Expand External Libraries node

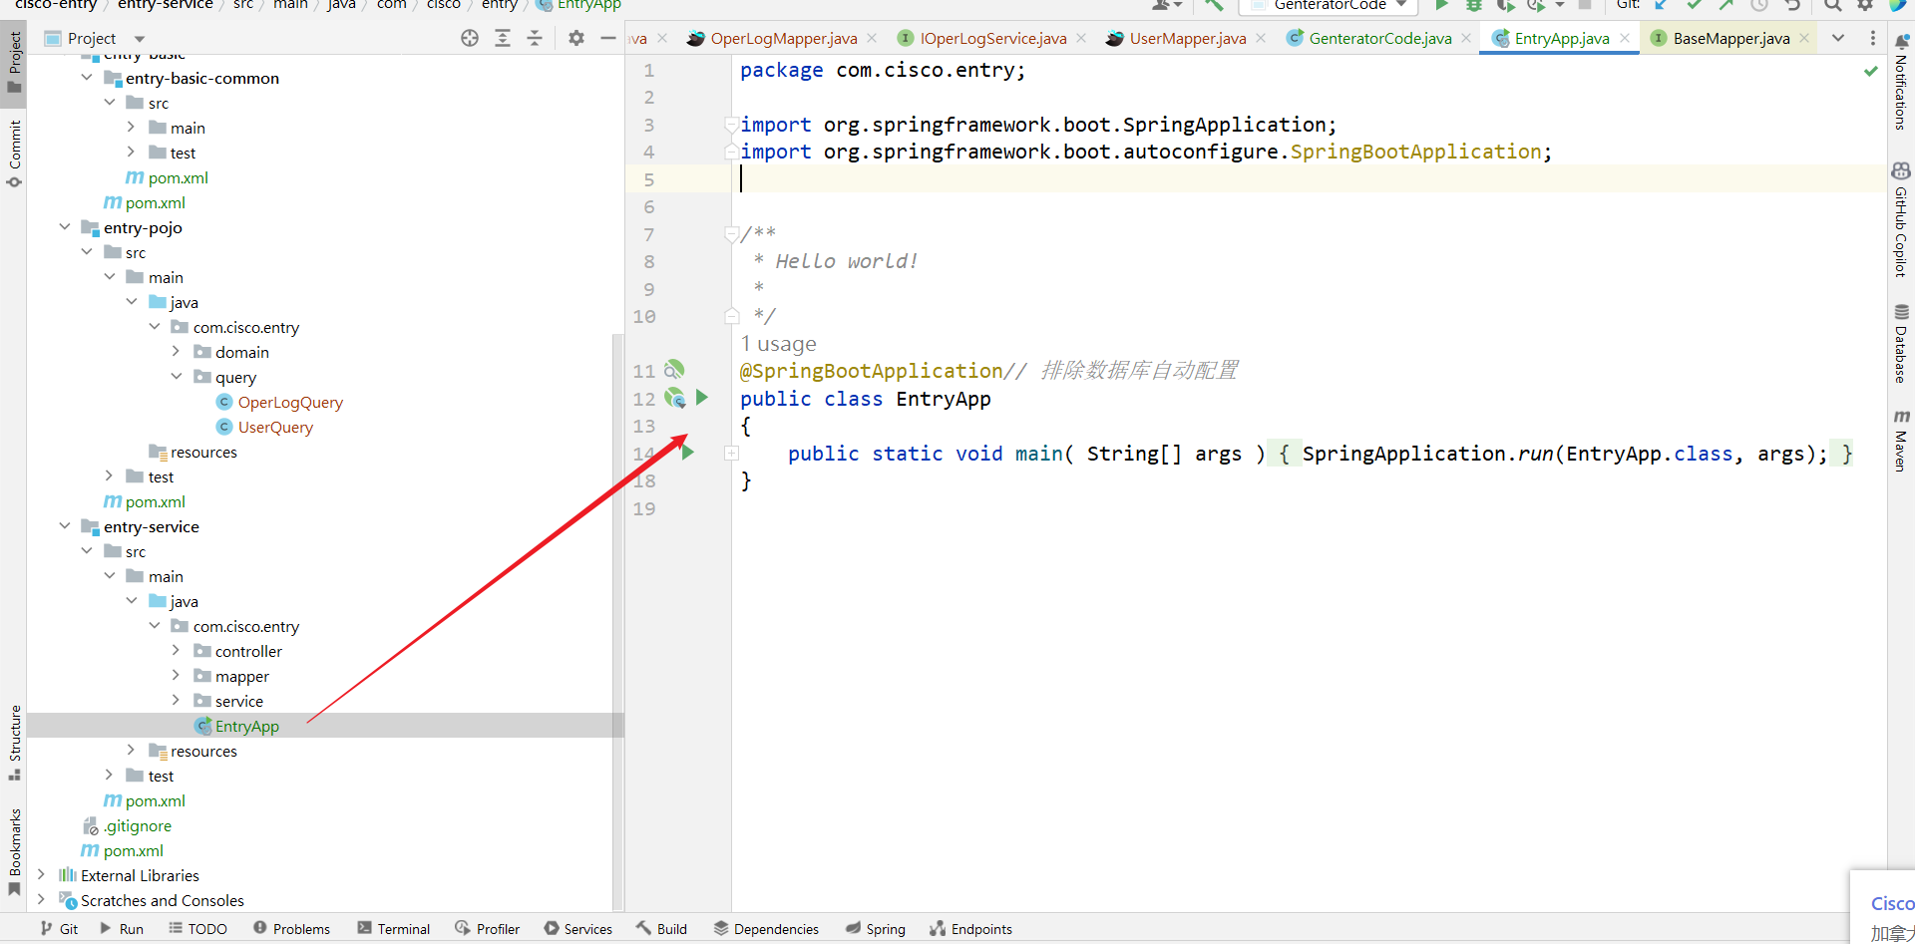point(42,874)
